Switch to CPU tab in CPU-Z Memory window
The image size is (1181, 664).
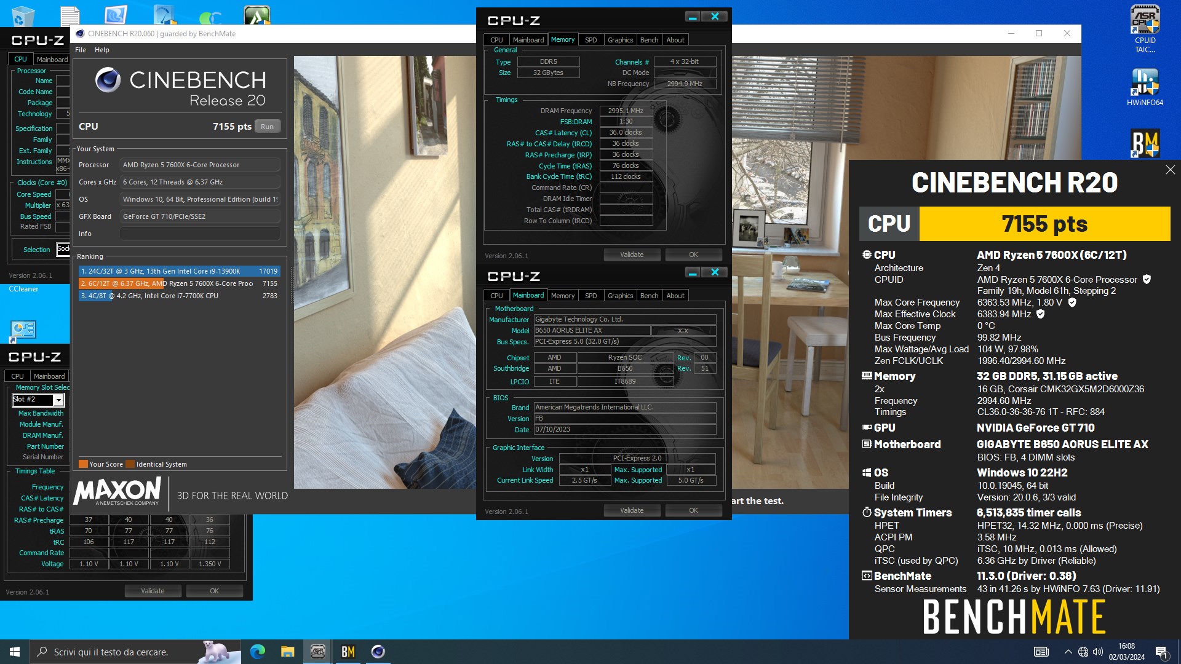point(496,40)
